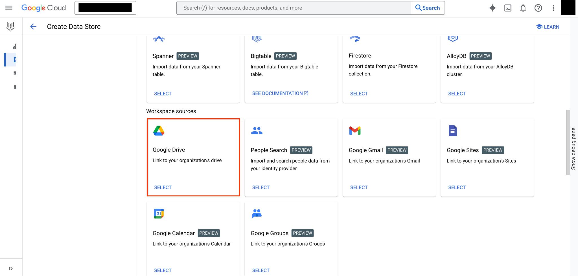Click the People Search description text
The height and width of the screenshot is (276, 578).
pyautogui.click(x=290, y=164)
